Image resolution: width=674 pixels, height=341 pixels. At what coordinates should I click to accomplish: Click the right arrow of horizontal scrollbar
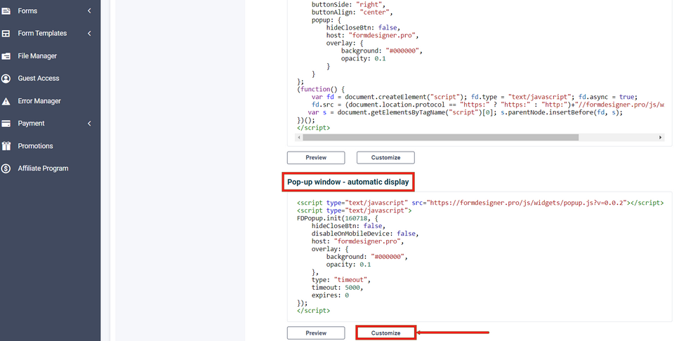pyautogui.click(x=661, y=138)
